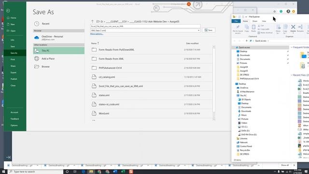Click Show all in downloads bar
The image size is (309, 174).
tap(285, 165)
